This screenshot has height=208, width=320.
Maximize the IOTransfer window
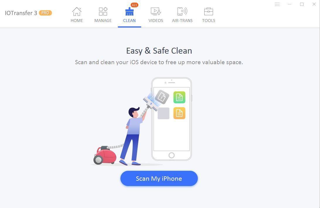(302, 4)
